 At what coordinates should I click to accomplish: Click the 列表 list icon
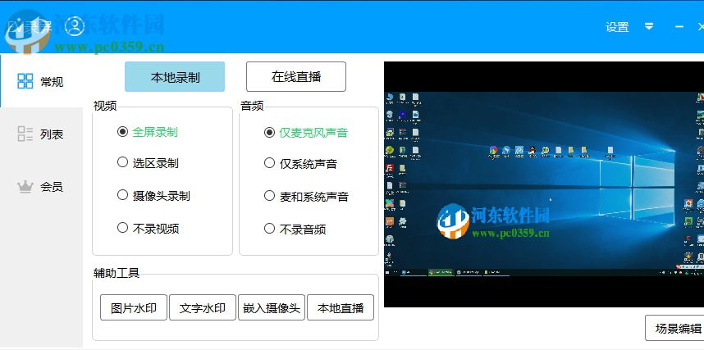25,134
